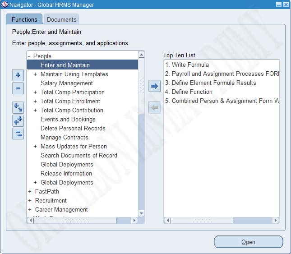Screen dimensions: 291x254
Task: Expand the FastPath node
Action: click(30, 191)
